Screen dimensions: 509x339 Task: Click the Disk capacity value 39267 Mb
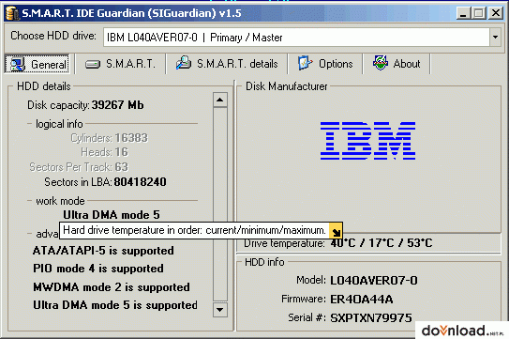[x=117, y=105]
